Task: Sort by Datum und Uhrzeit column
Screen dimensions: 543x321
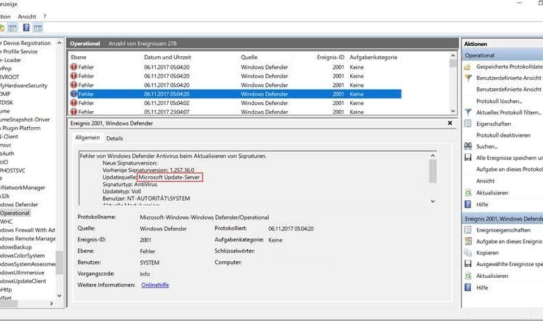Action: [168, 58]
